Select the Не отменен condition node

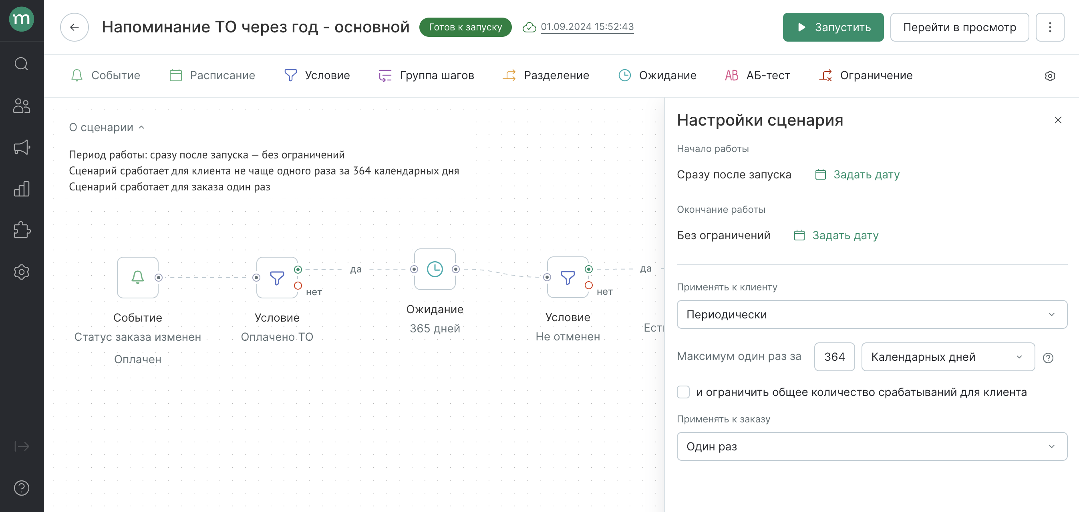(x=568, y=277)
